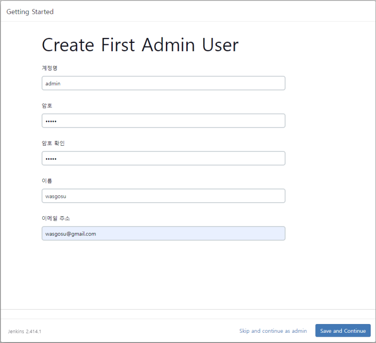This screenshot has width=376, height=343.
Task: Click the Create First Admin User heading
Action: coord(140,45)
